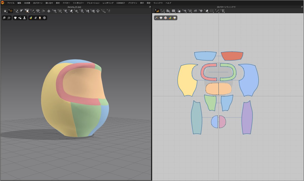Screen dimensions: 304x181
Task: Pick the walking avatar pose tool
Action: (x=109, y=11)
